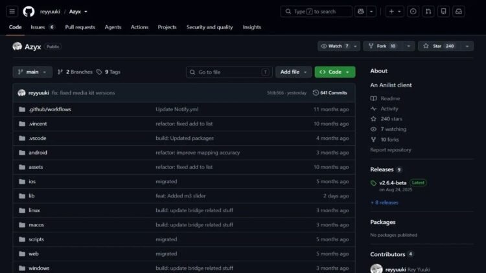Image resolution: width=486 pixels, height=273 pixels.
Task: Star the Azyx repository
Action: click(439, 46)
